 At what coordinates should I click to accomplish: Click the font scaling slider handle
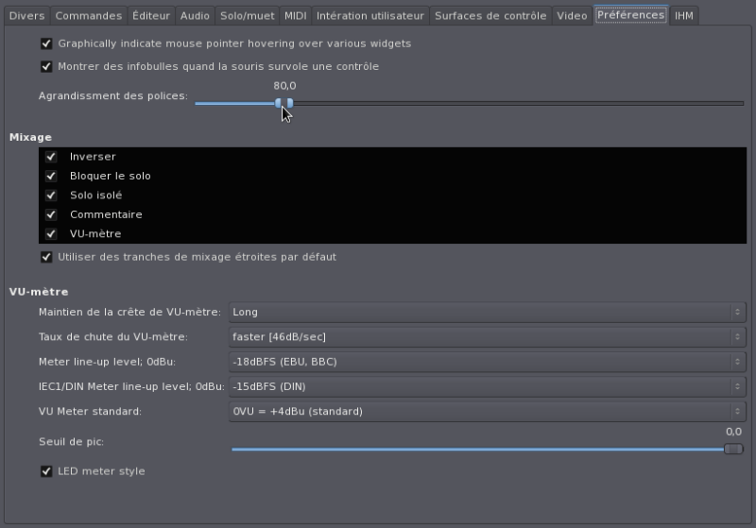(284, 104)
